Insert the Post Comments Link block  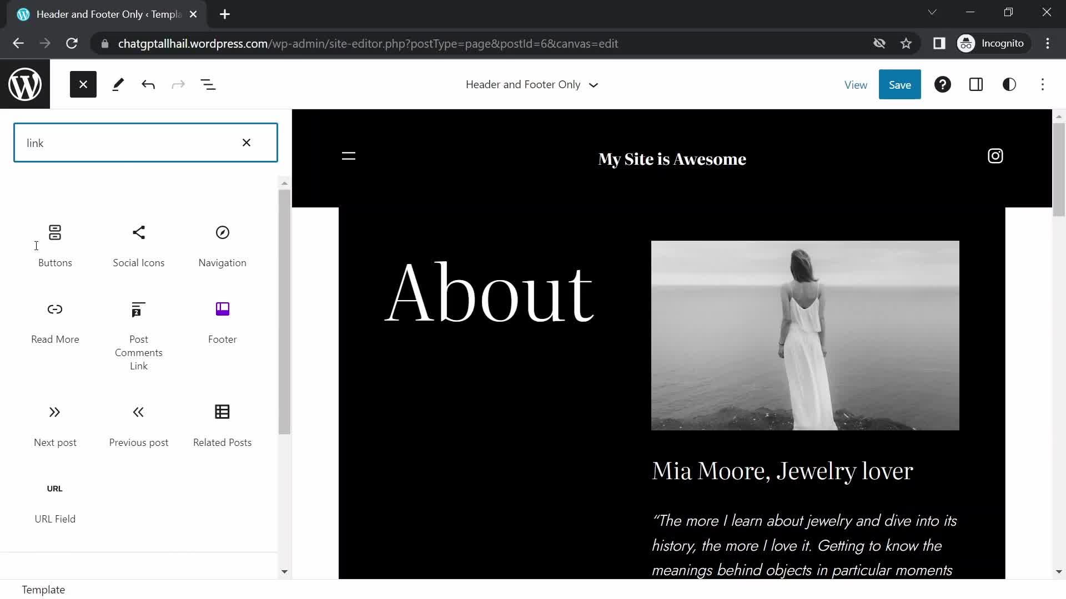tap(139, 336)
